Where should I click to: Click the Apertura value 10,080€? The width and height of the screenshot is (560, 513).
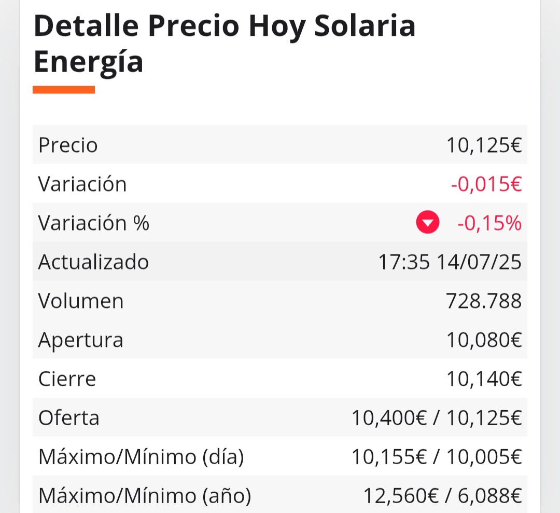pos(484,340)
